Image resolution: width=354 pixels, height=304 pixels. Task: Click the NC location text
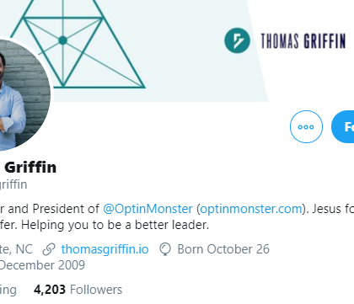(24, 249)
